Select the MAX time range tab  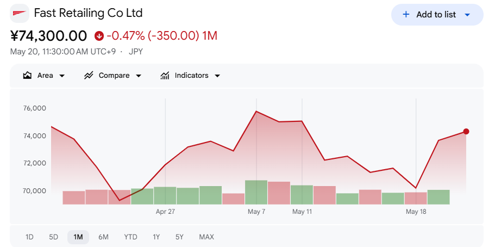[206, 237]
